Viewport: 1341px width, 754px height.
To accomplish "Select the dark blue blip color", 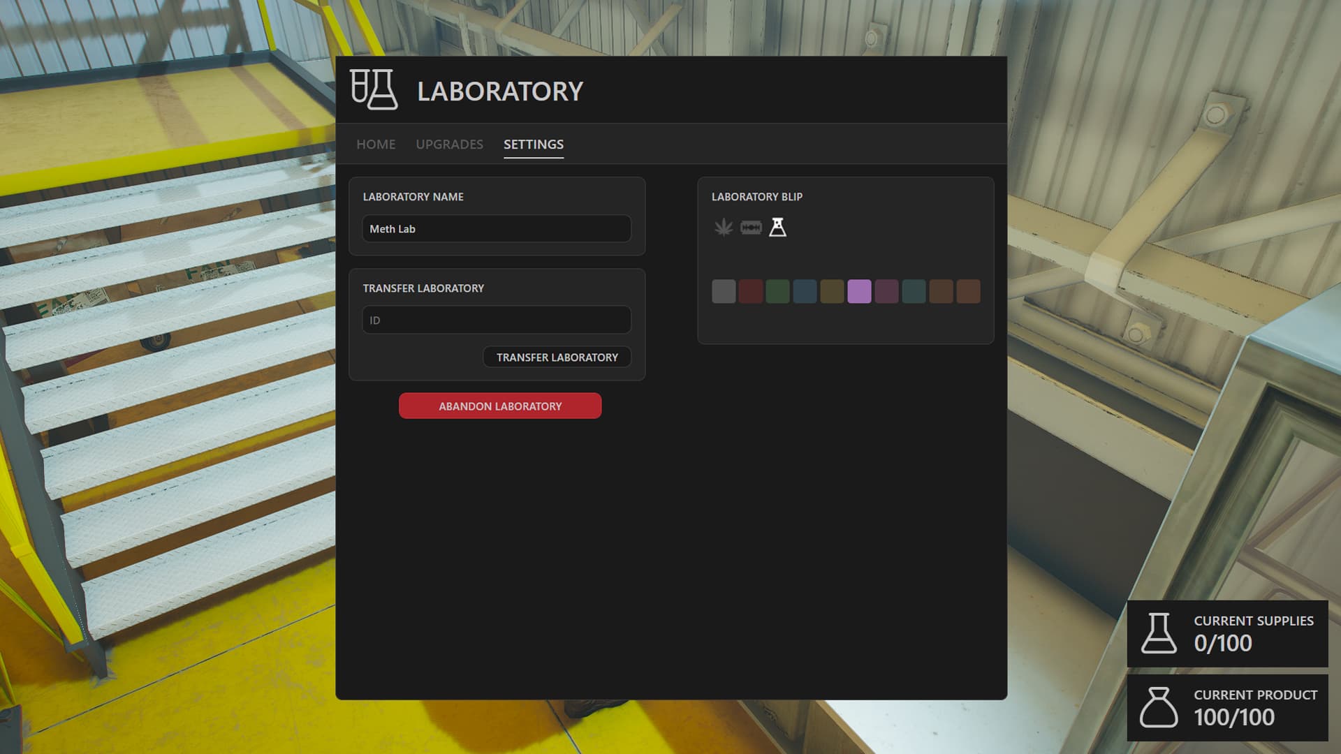I will [805, 291].
